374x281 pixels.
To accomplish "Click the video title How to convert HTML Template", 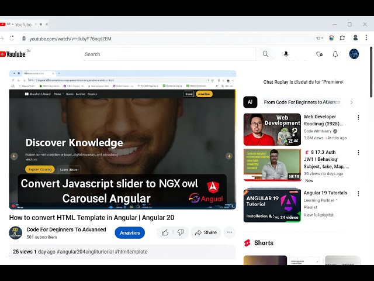I will (x=92, y=218).
